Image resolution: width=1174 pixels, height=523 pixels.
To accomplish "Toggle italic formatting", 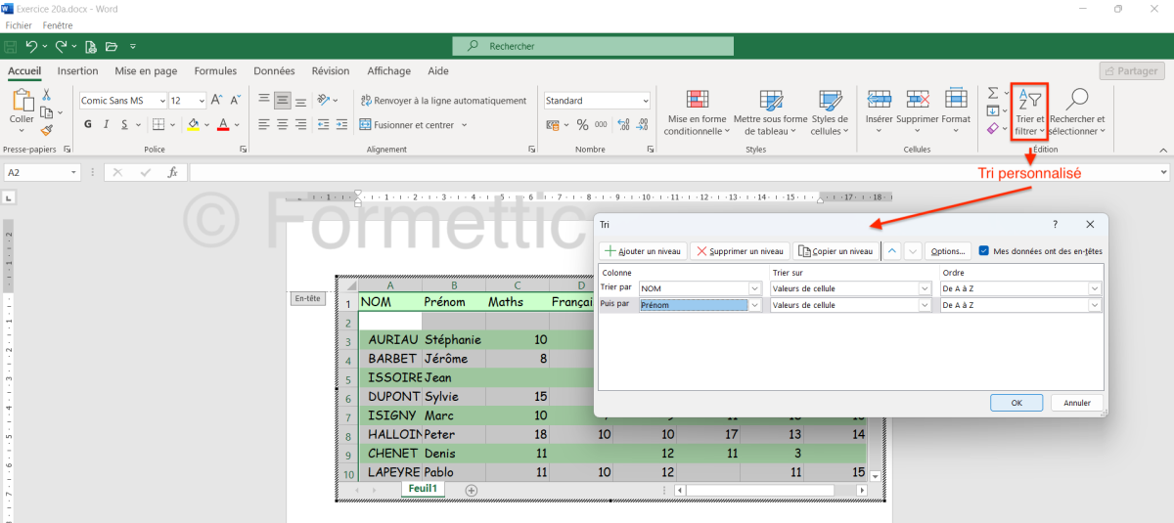I will pos(106,125).
